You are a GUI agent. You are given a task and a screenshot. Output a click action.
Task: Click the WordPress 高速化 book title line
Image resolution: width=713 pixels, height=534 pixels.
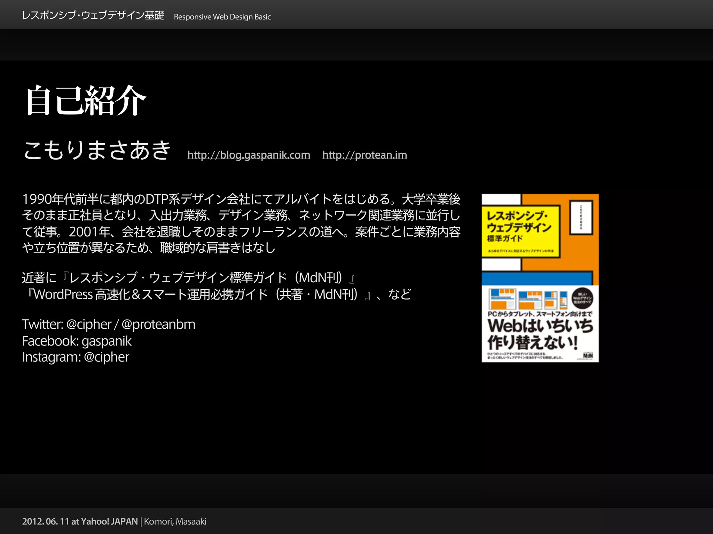pos(216,294)
